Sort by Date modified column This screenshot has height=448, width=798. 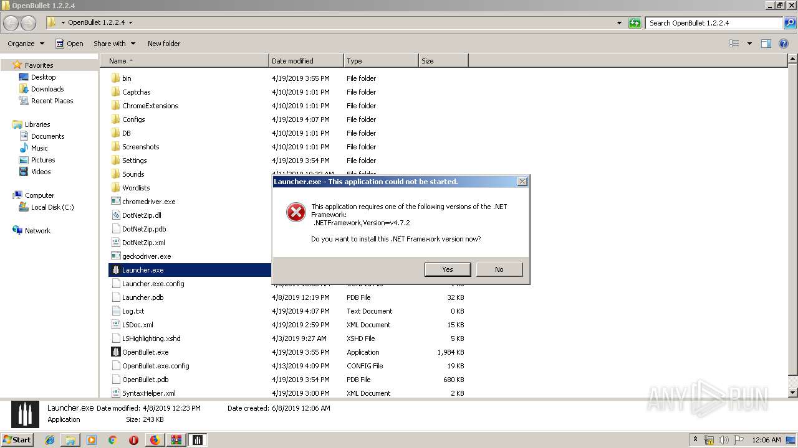click(306, 61)
